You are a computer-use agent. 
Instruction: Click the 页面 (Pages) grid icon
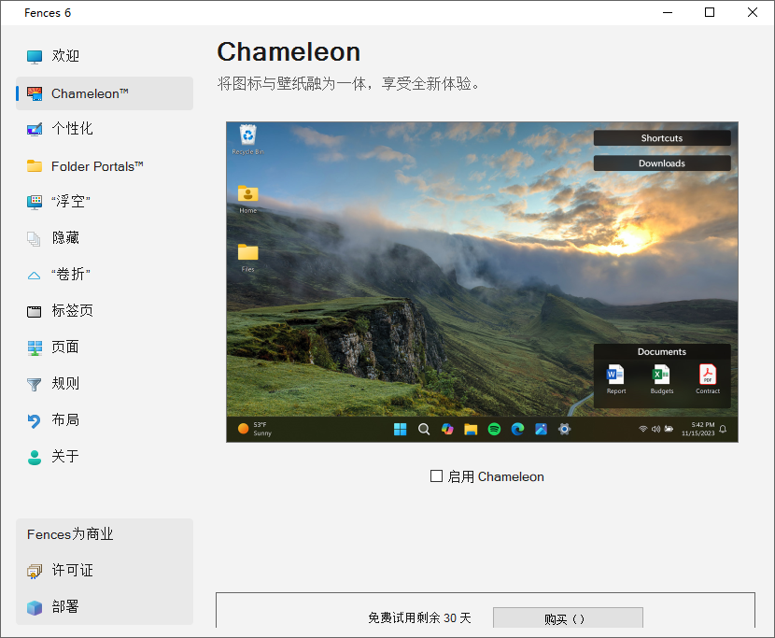[33, 347]
